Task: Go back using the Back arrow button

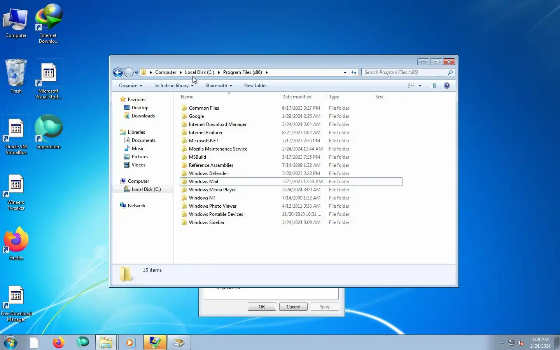Action: (x=118, y=72)
